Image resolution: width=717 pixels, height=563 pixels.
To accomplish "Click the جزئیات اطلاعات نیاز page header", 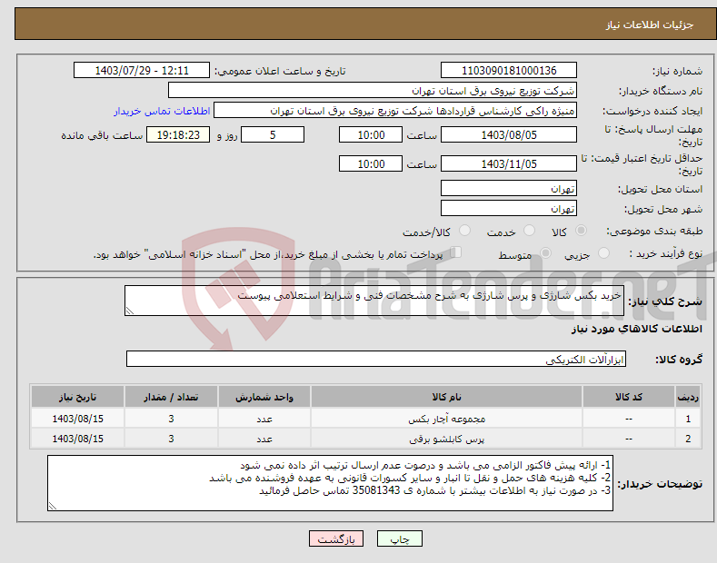I will tap(650, 25).
